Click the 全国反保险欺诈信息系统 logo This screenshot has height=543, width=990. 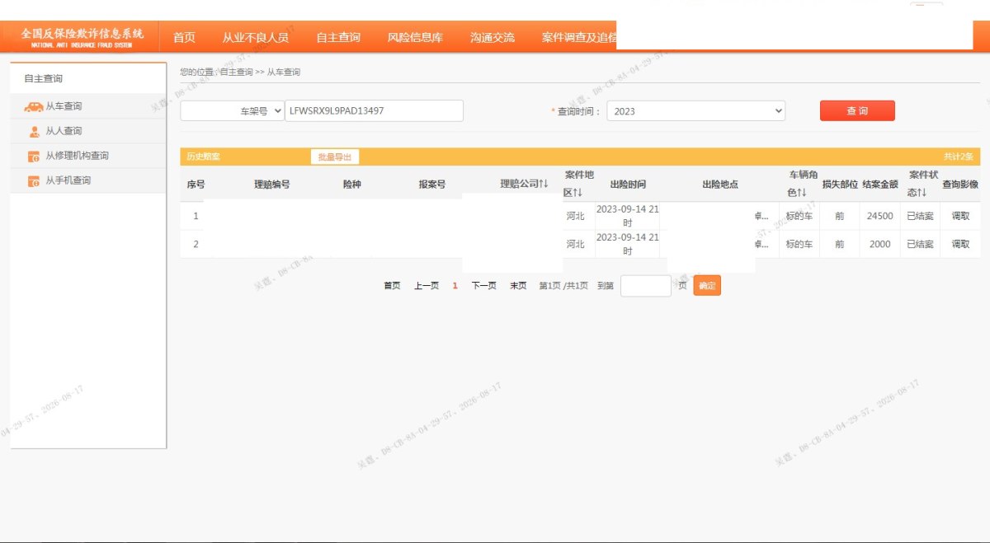point(82,37)
